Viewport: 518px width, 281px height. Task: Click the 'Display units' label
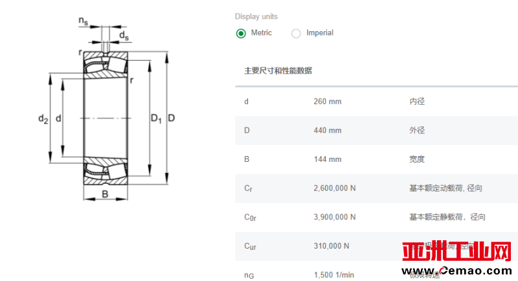click(256, 16)
